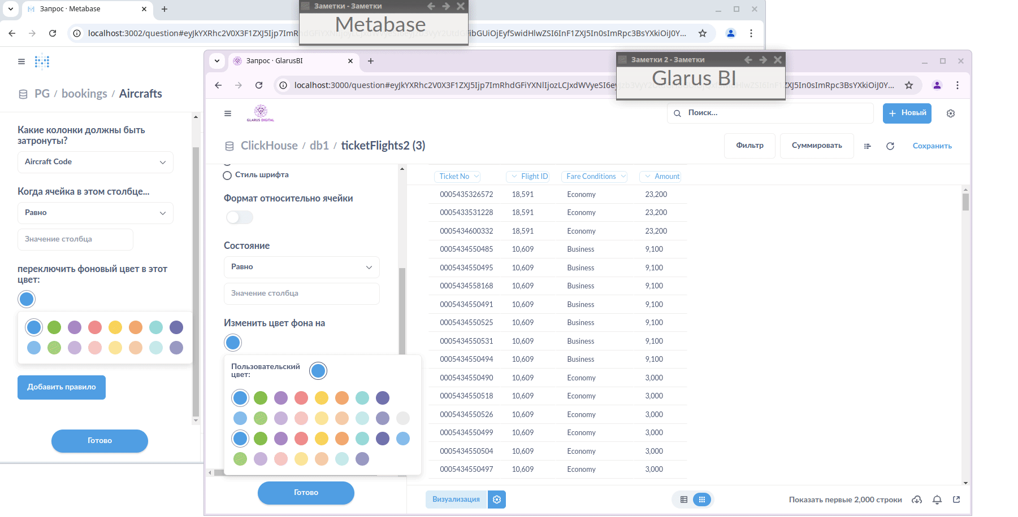Screen dimensions: 1018x517
Task: Download the full results via cloud icon
Action: (917, 500)
